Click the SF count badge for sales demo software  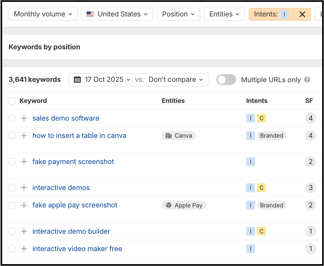click(310, 118)
